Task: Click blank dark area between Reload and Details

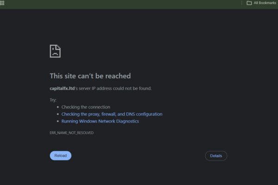Action: (x=138, y=156)
